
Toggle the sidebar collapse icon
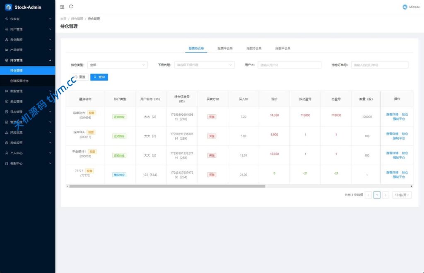click(x=62, y=7)
